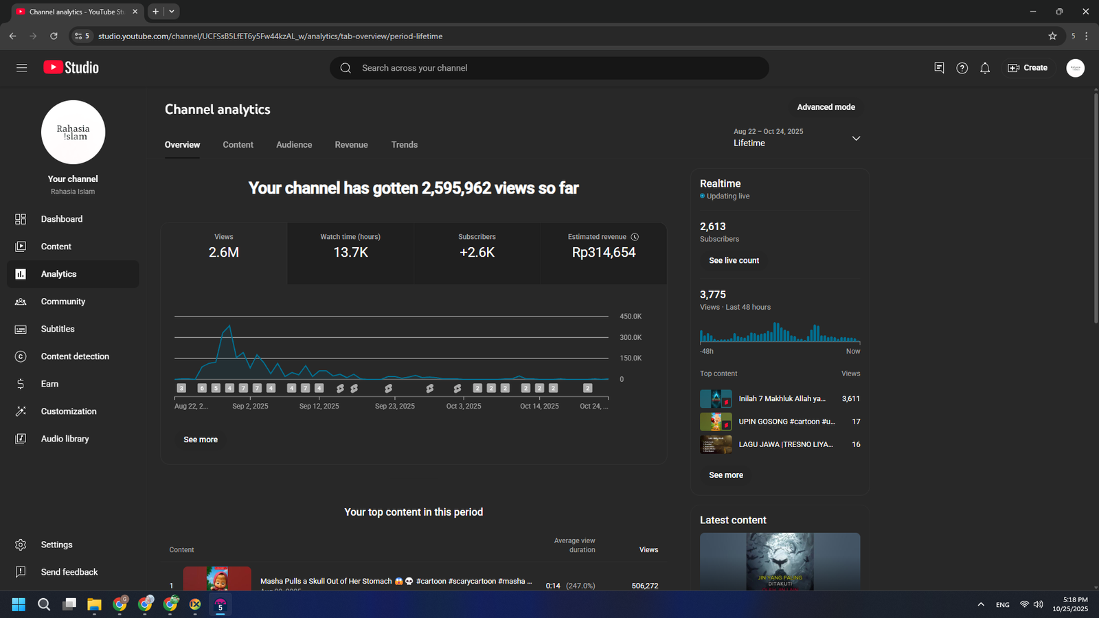Click See more in the Realtime panel
Image resolution: width=1099 pixels, height=618 pixels.
click(x=726, y=475)
